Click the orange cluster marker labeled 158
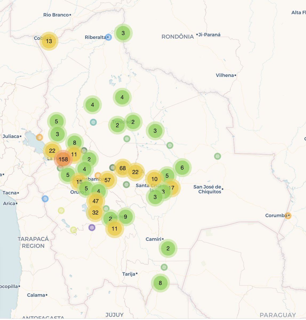Image resolution: width=306 pixels, height=320 pixels. click(x=63, y=159)
